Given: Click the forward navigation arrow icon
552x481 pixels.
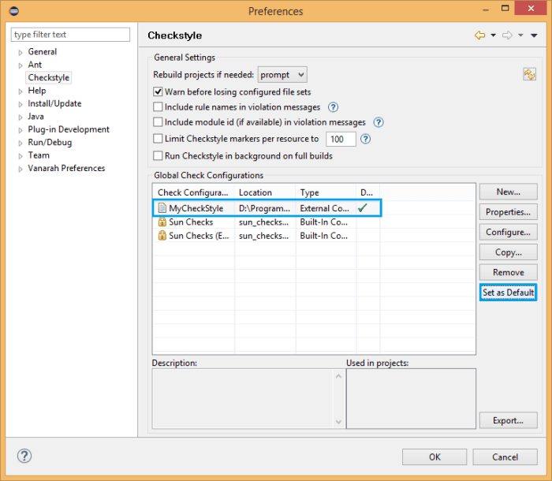Looking at the screenshot, I should click(507, 35).
